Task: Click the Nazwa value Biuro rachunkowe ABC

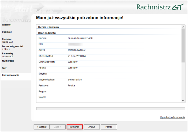Action: click(80, 38)
